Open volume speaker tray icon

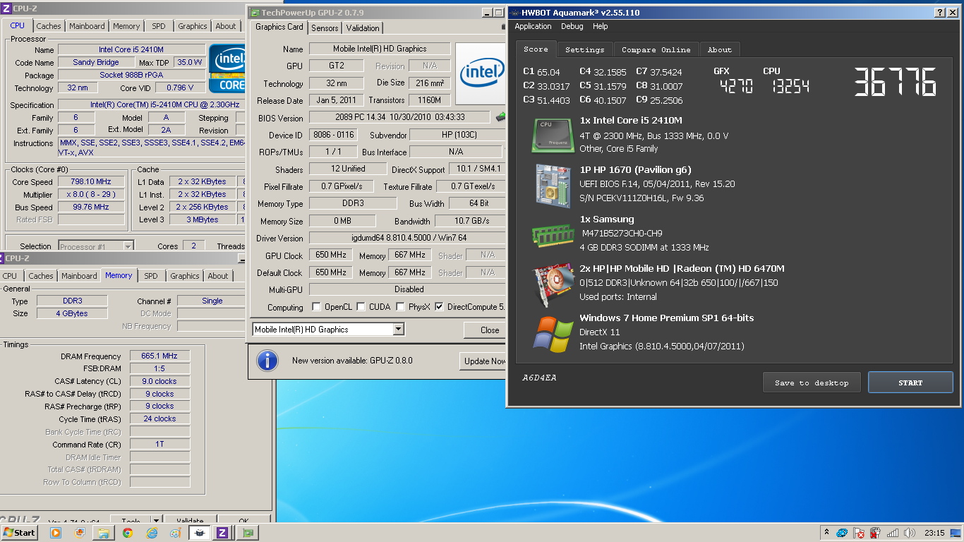(x=910, y=533)
